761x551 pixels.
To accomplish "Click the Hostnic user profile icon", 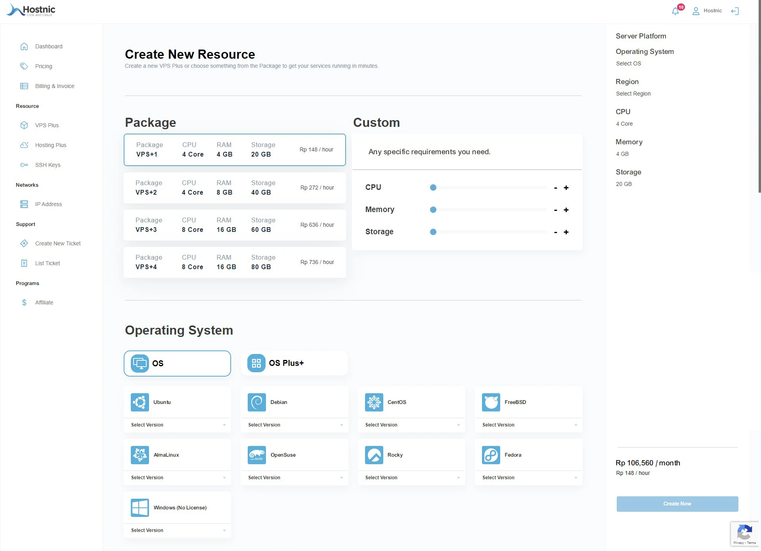I will (696, 11).
